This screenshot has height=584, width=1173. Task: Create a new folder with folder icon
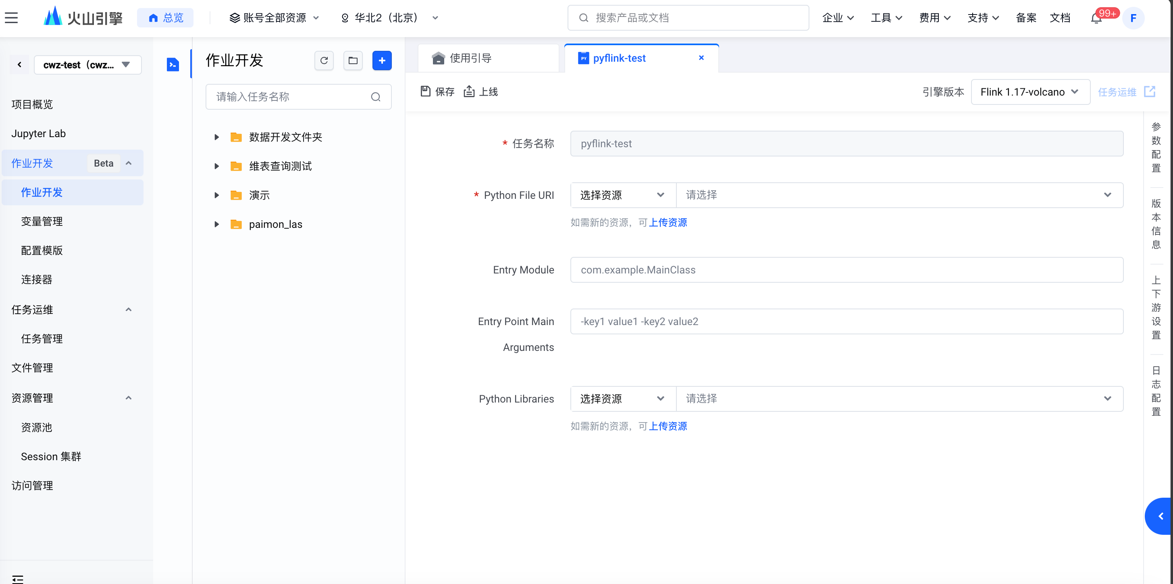pyautogui.click(x=353, y=60)
